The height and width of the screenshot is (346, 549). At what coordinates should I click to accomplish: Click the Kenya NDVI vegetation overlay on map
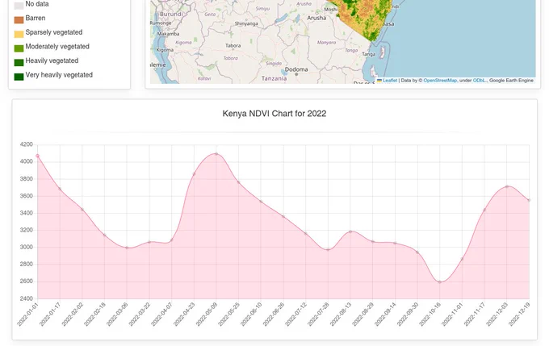(364, 18)
